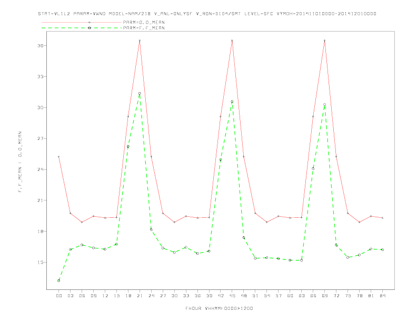This screenshot has width=417, height=322.
Task: Click the red legend line plus marker
Action: (90, 22)
